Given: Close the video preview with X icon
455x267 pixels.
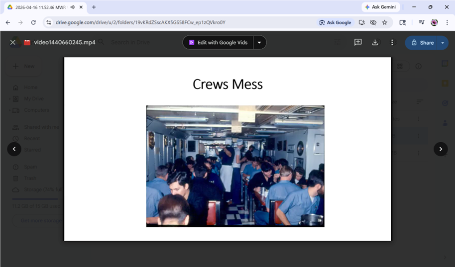Looking at the screenshot, I should point(13,42).
